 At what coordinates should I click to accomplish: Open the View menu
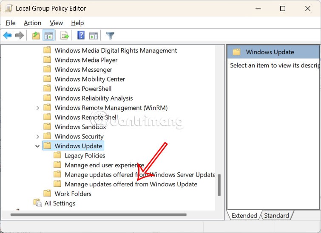56,23
